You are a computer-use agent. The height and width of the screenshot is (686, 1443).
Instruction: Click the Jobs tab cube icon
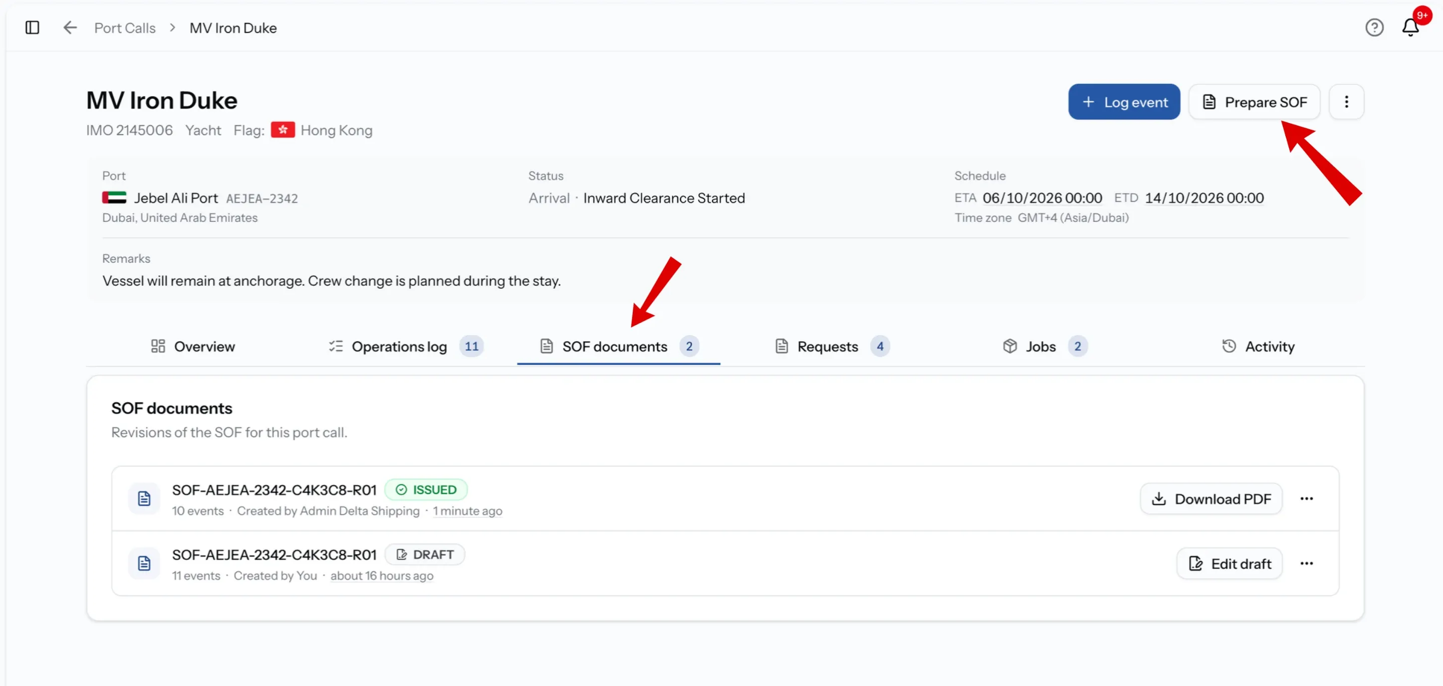coord(1009,346)
